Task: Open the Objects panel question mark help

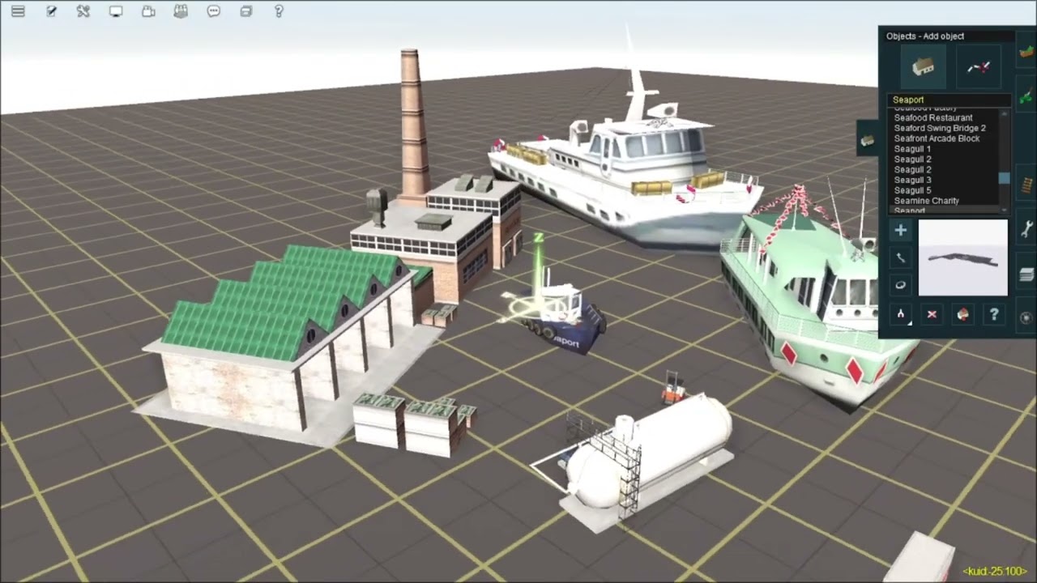Action: click(x=994, y=314)
